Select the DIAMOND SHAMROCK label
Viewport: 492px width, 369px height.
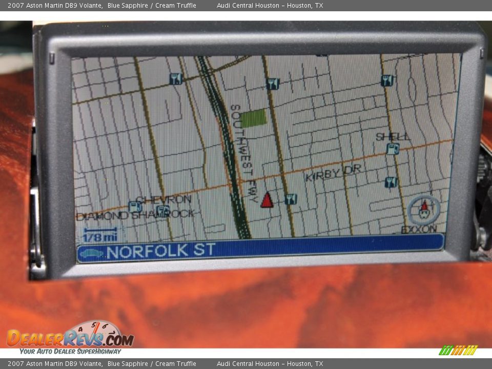135,215
